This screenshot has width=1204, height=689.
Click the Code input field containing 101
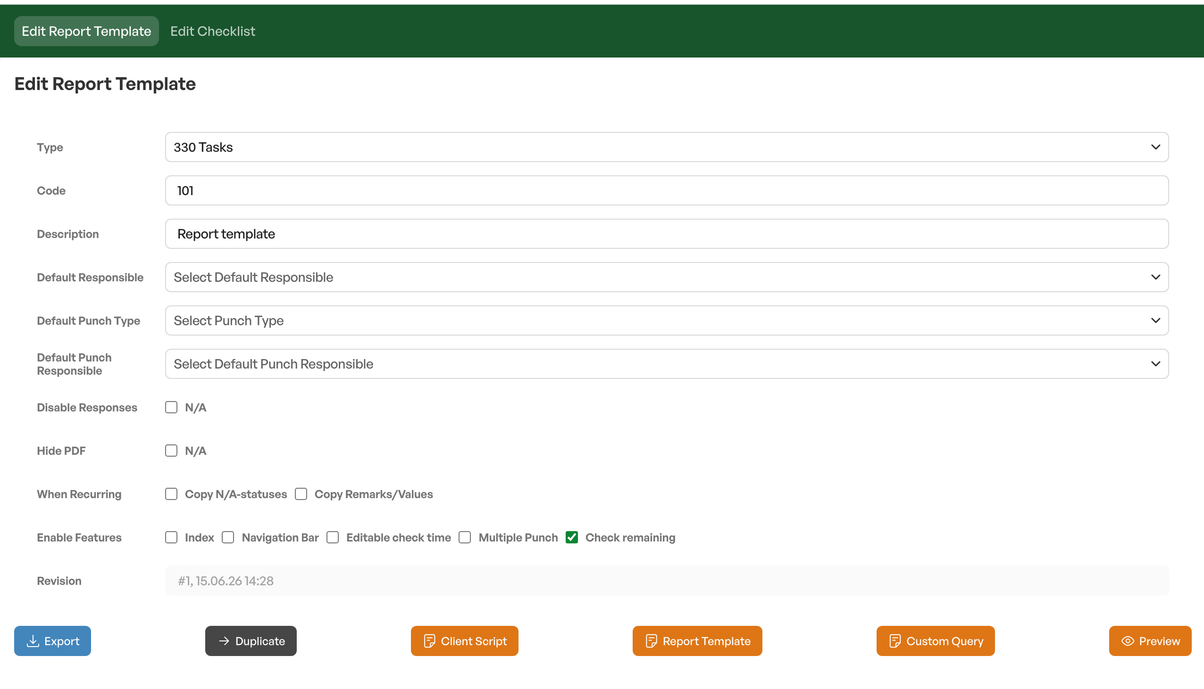(x=667, y=191)
